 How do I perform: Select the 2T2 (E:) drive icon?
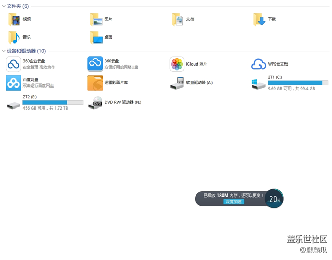tap(13, 105)
